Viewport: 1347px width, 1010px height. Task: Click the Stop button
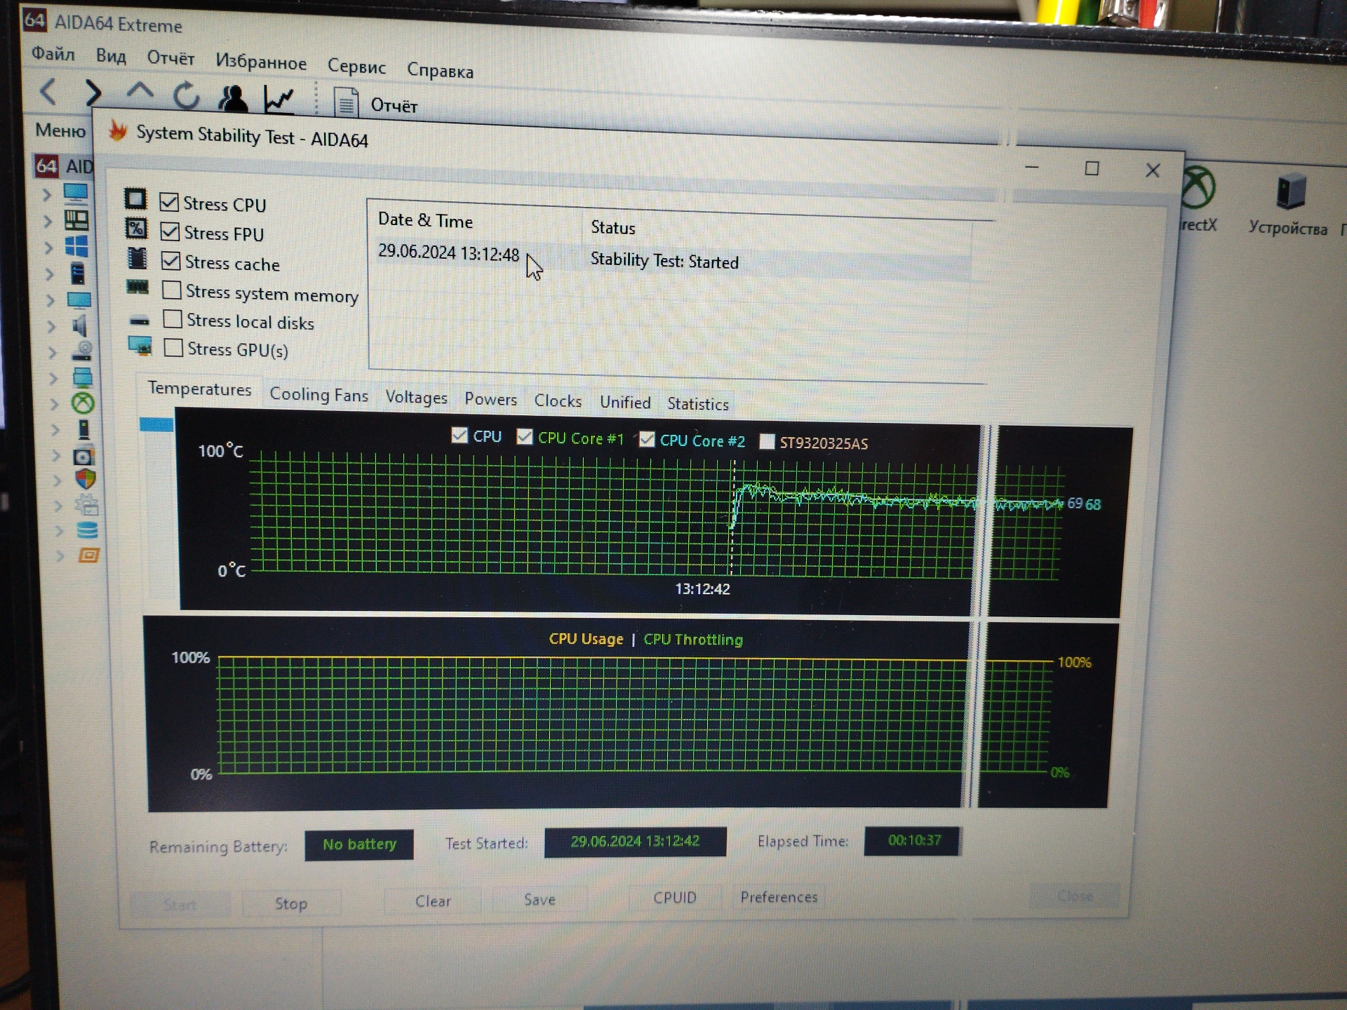point(291,903)
